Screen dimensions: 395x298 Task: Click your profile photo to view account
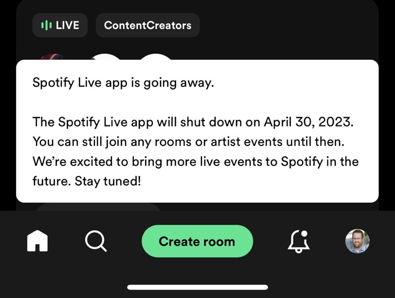pyautogui.click(x=356, y=242)
